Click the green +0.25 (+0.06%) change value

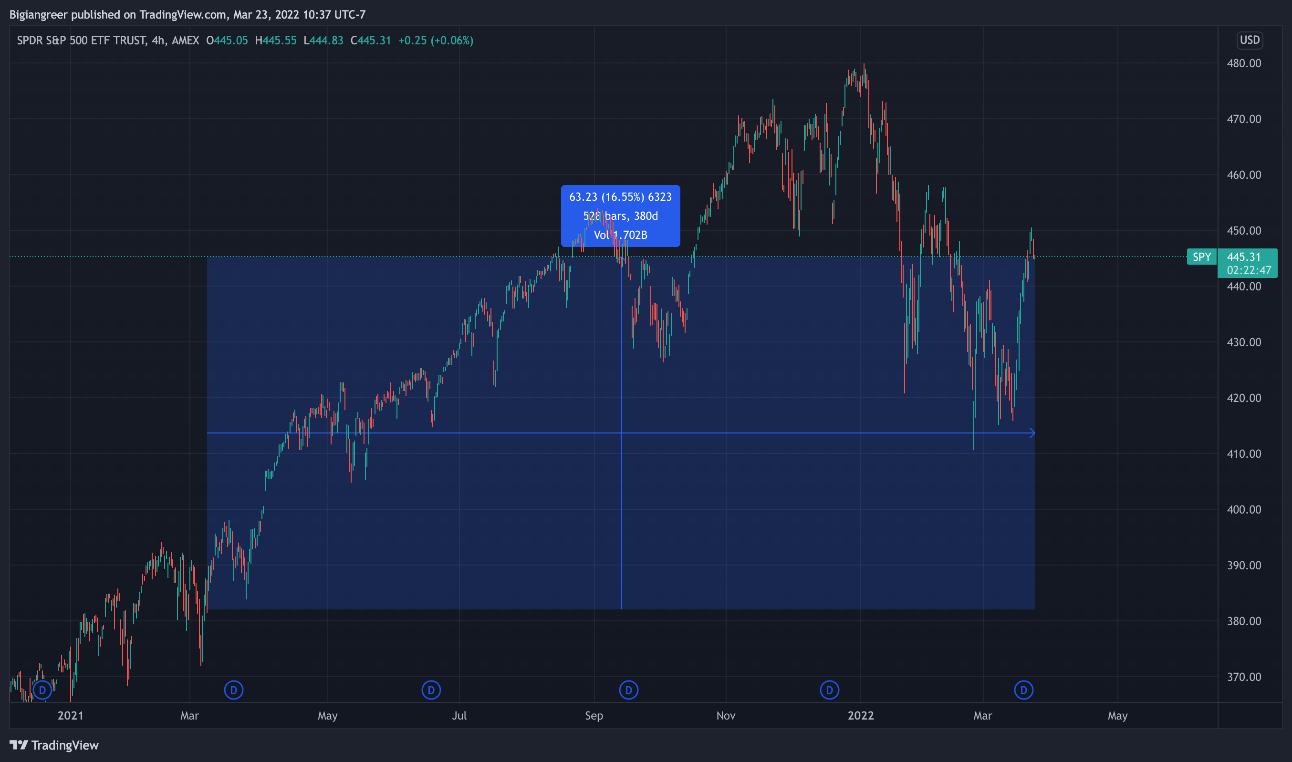[436, 41]
